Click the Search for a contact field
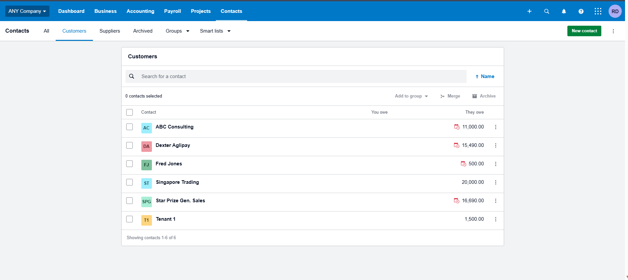Image resolution: width=628 pixels, height=280 pixels. 296,76
